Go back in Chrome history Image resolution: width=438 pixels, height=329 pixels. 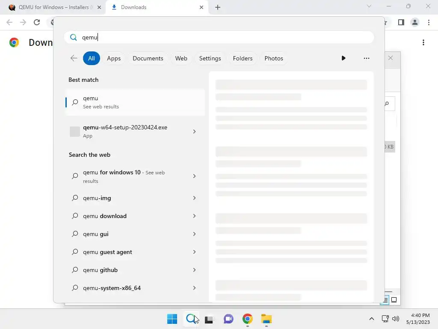coord(9,22)
